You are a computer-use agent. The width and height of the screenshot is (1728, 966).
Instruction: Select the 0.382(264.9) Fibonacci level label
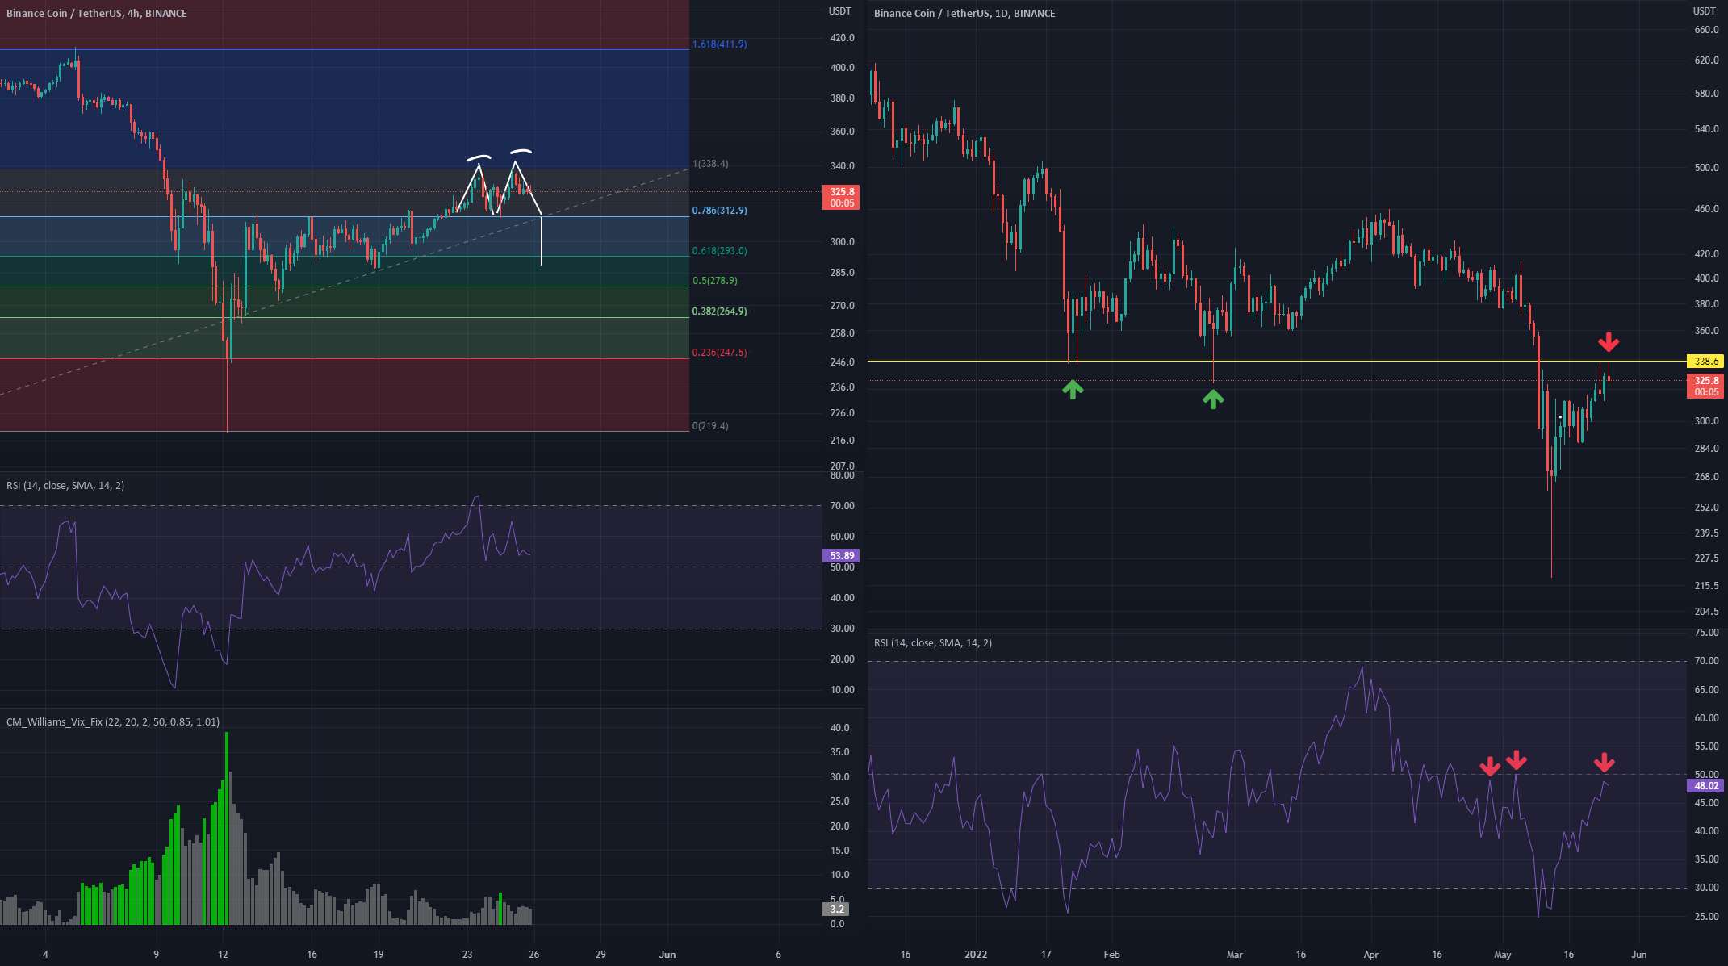pos(720,312)
